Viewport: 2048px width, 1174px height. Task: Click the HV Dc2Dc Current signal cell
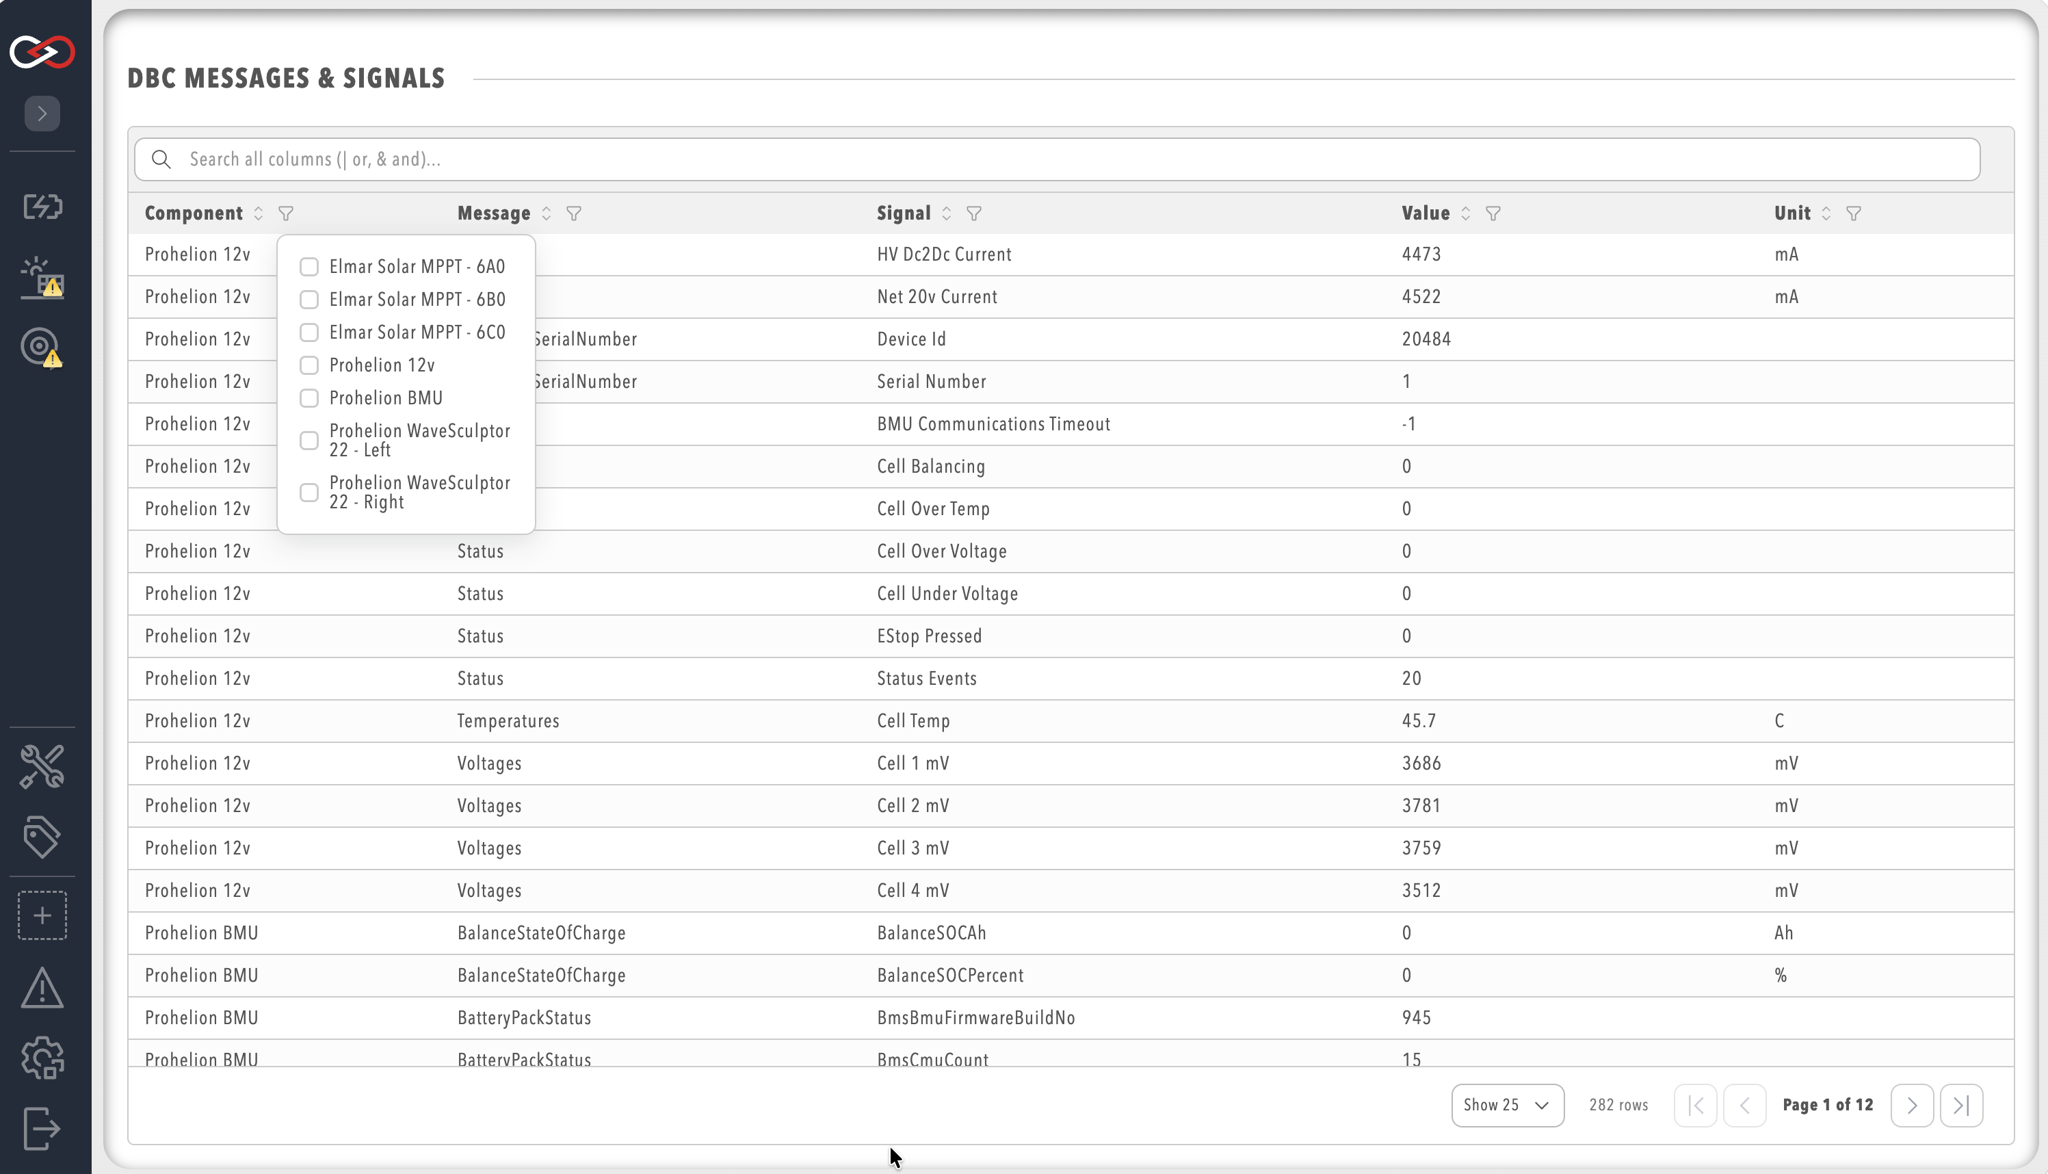click(944, 255)
